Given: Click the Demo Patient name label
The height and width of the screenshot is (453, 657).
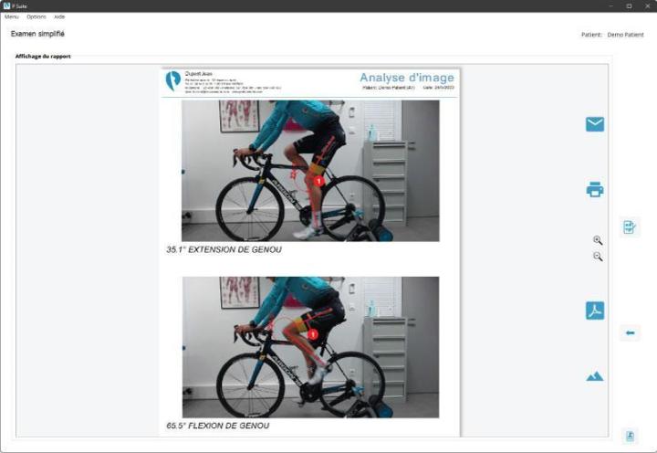Looking at the screenshot, I should pyautogui.click(x=626, y=35).
